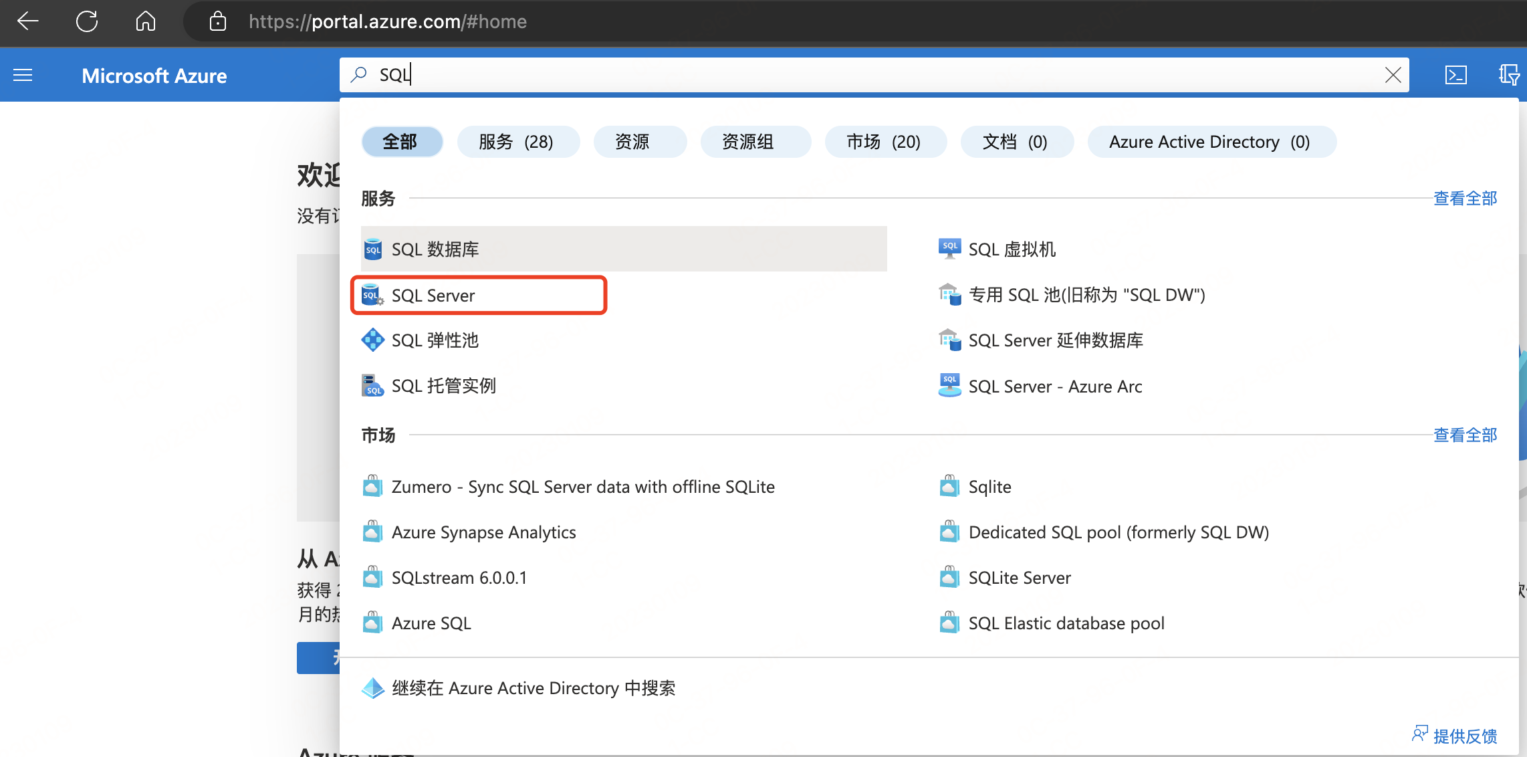The height and width of the screenshot is (757, 1527).
Task: Open Cloud Shell icon
Action: click(1455, 75)
